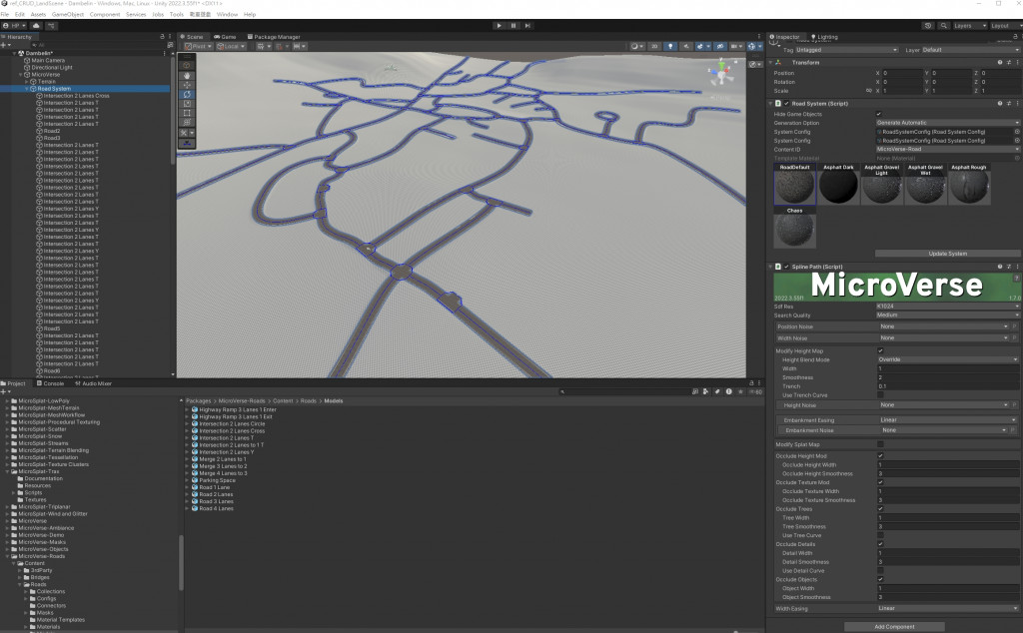
Task: Click the Pause button
Action: click(x=513, y=25)
